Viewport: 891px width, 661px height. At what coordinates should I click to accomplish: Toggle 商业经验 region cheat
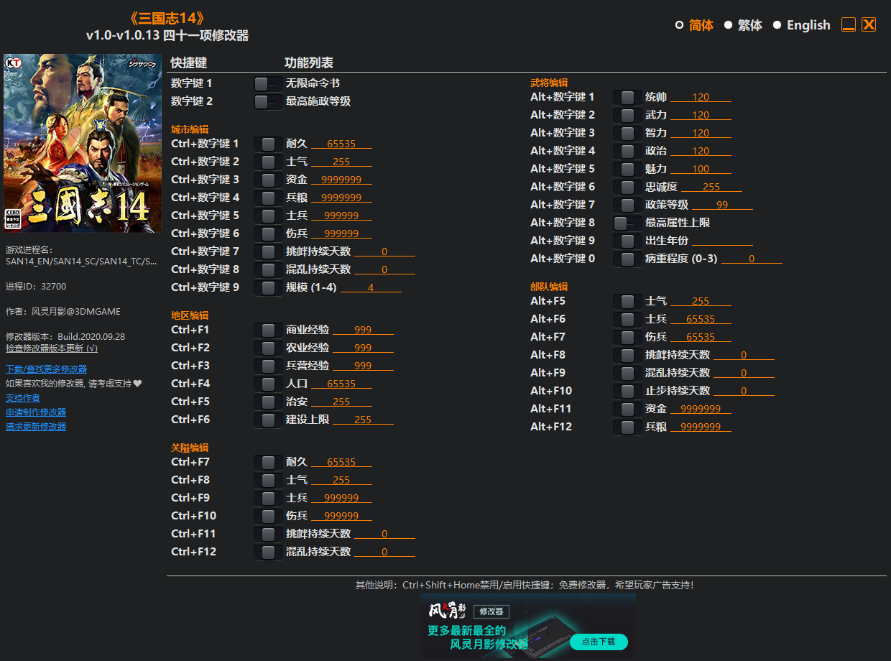click(267, 329)
